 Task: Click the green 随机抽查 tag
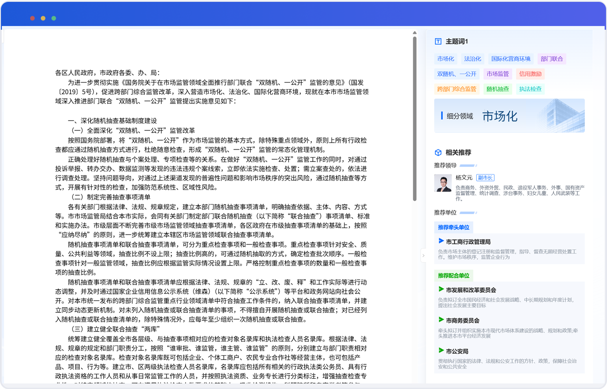click(x=497, y=89)
